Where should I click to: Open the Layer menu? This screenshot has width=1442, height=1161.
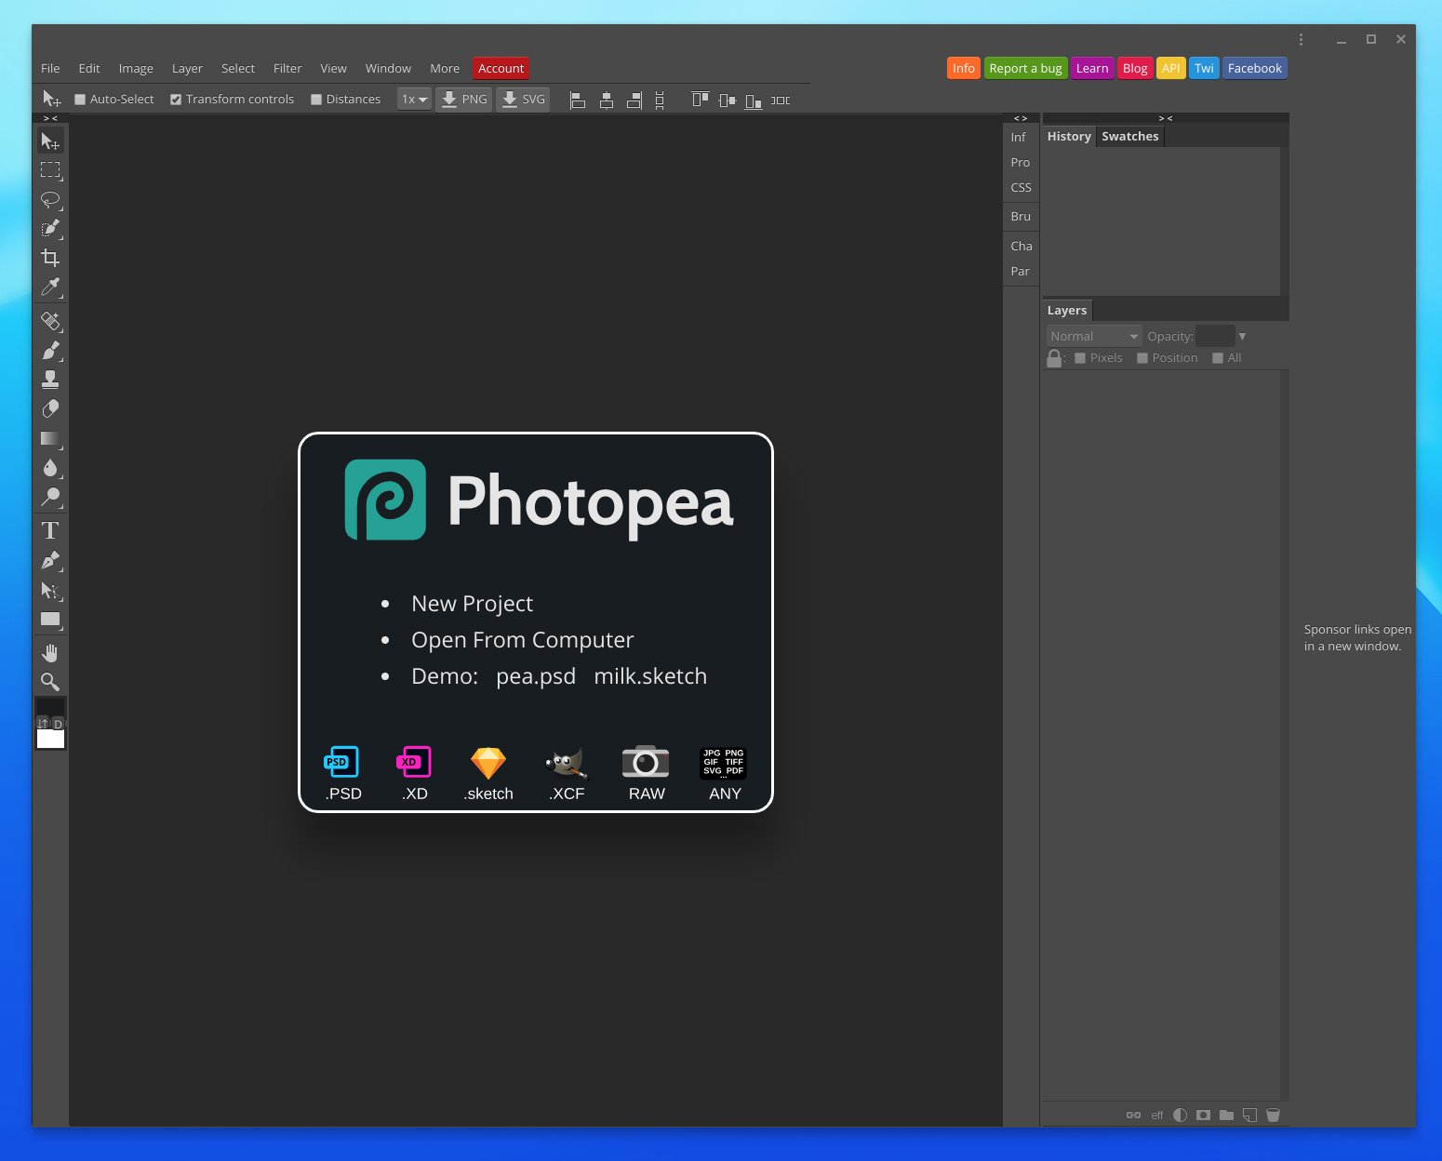[x=187, y=68]
